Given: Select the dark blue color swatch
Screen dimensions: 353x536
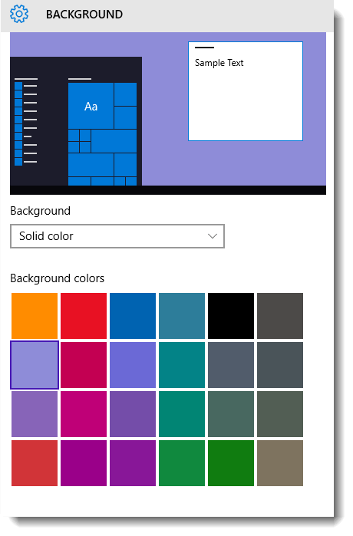Looking at the screenshot, I should pyautogui.click(x=133, y=316).
